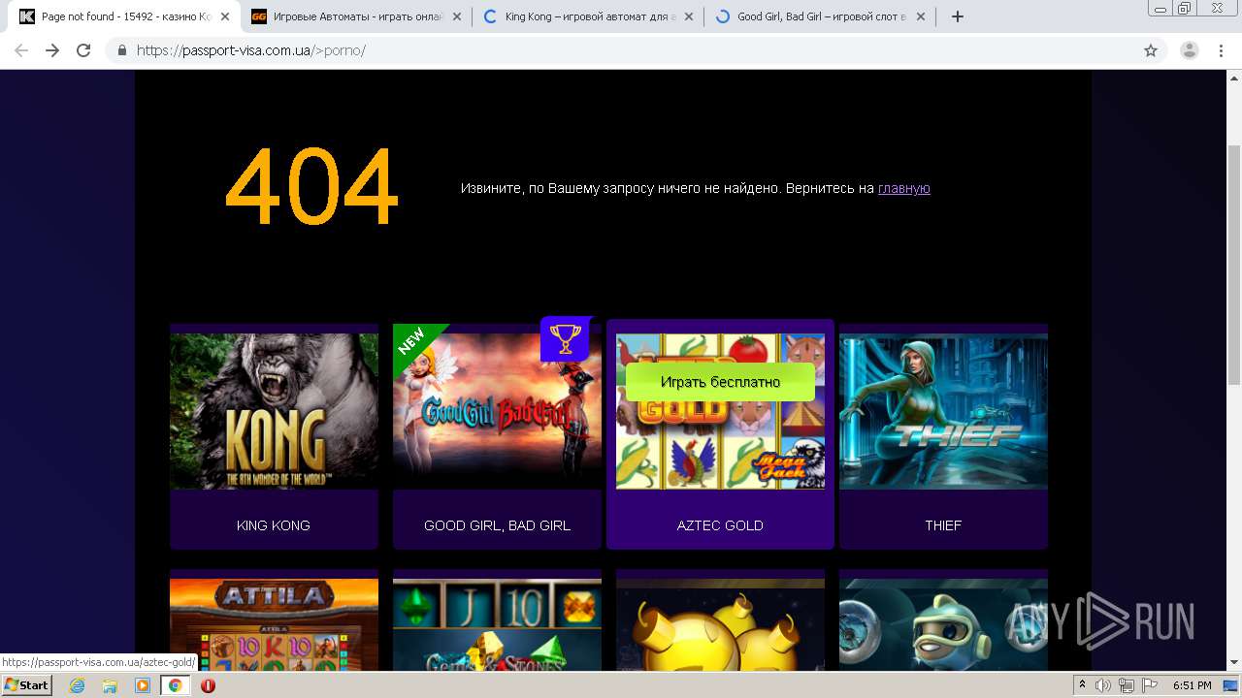Restore down the browser window
Viewport: 1242px width, 698px height.
coord(1185,9)
